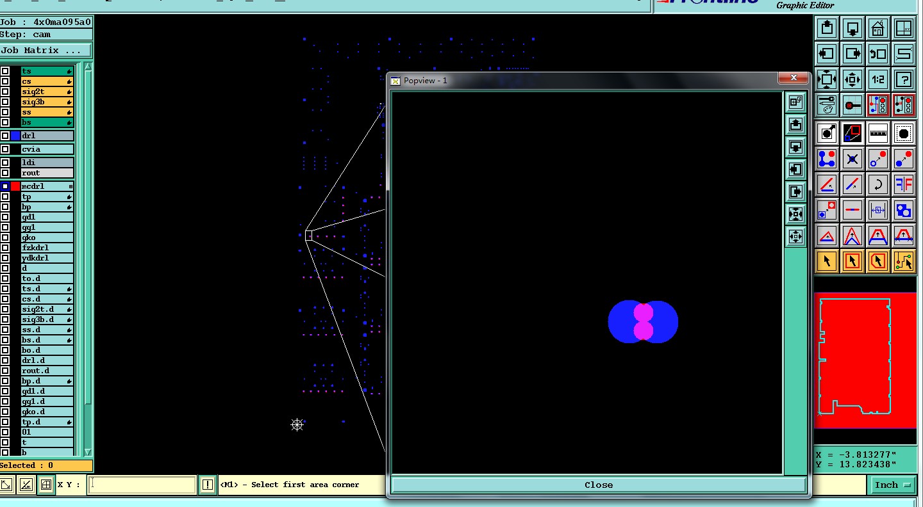Image resolution: width=923 pixels, height=507 pixels.
Task: Click the feature filter icon with dotted circle
Action: 904,133
